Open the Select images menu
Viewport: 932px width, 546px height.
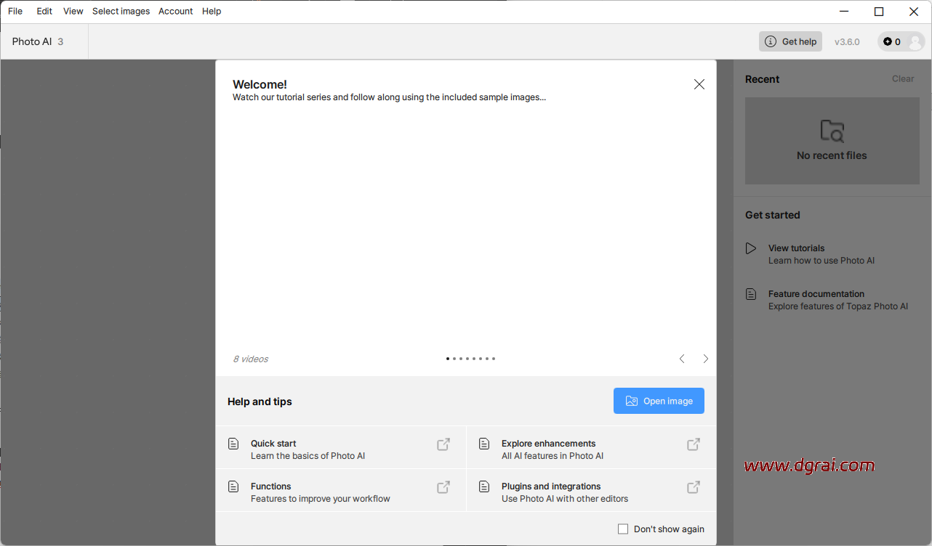point(121,12)
